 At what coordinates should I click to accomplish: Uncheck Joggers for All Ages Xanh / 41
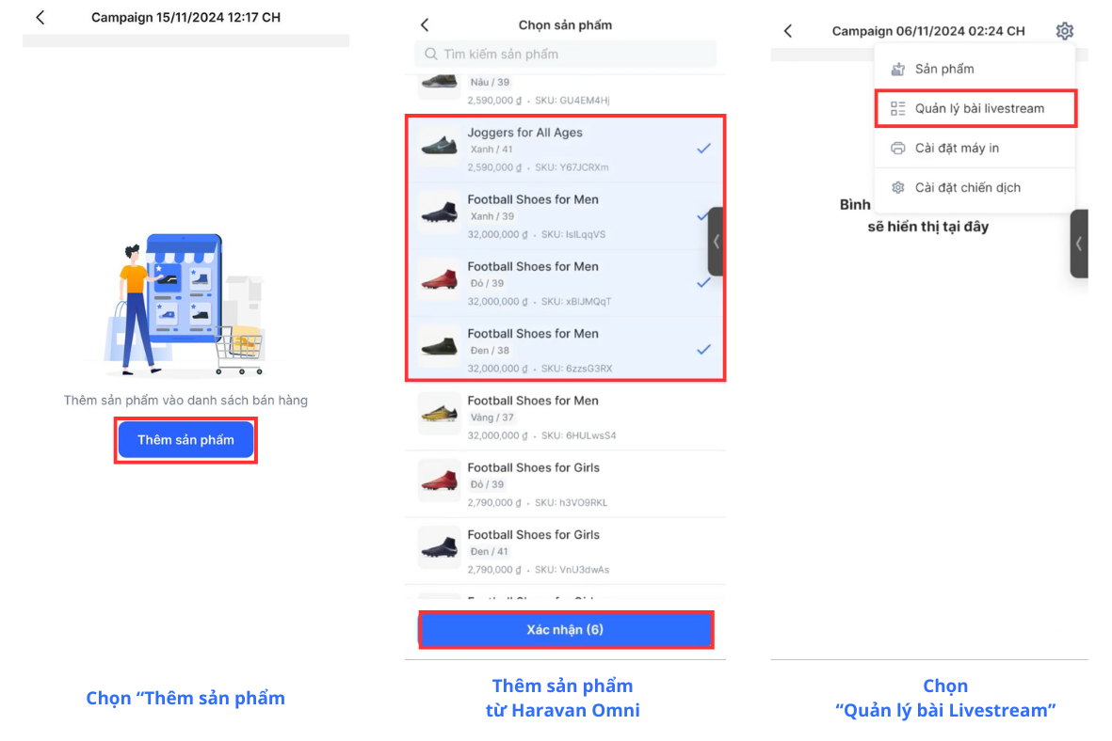coord(702,149)
